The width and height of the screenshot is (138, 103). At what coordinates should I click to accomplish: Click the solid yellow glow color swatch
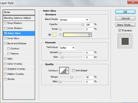[54, 35]
